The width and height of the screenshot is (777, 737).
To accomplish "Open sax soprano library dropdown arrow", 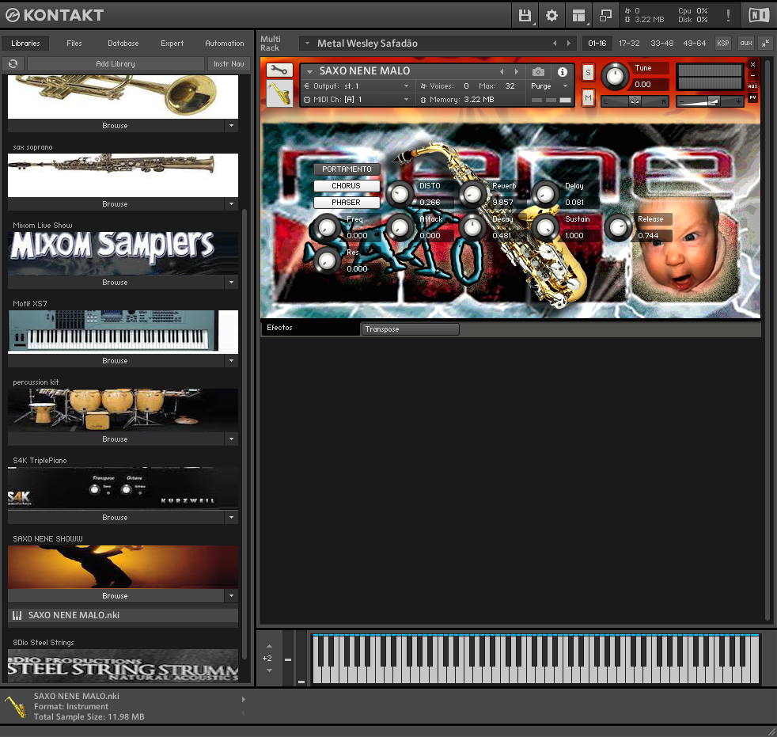I will (x=231, y=203).
